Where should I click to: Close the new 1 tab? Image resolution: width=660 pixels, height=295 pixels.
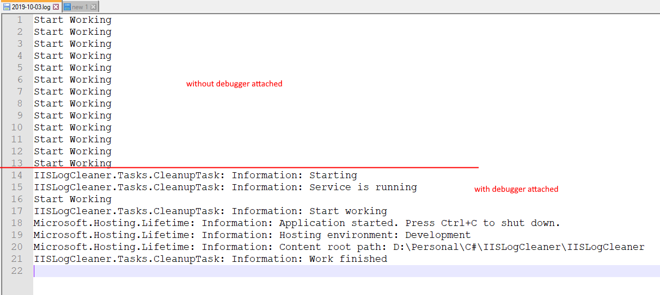(x=93, y=7)
